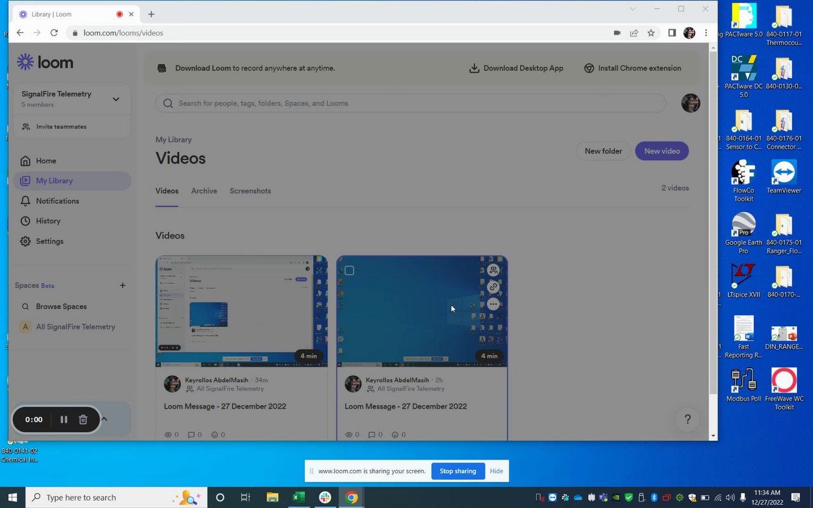Select the Modbus Poll desktop icon
813x508 pixels.
pyautogui.click(x=744, y=385)
